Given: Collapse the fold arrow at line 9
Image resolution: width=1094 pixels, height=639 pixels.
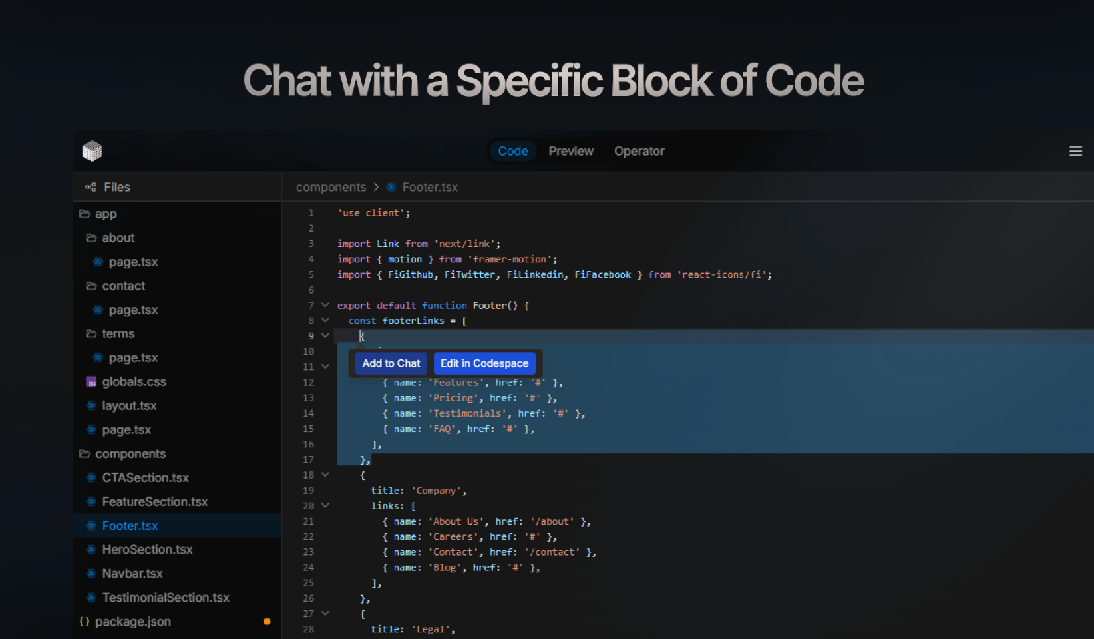Looking at the screenshot, I should point(325,335).
